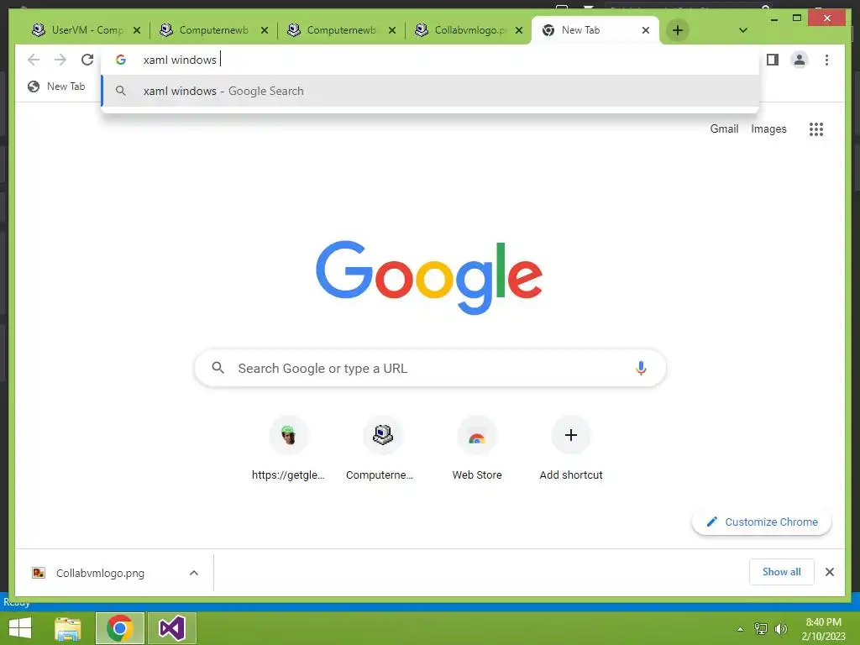Click the Add shortcut plus tile
This screenshot has height=645, width=860.
pos(571,448)
